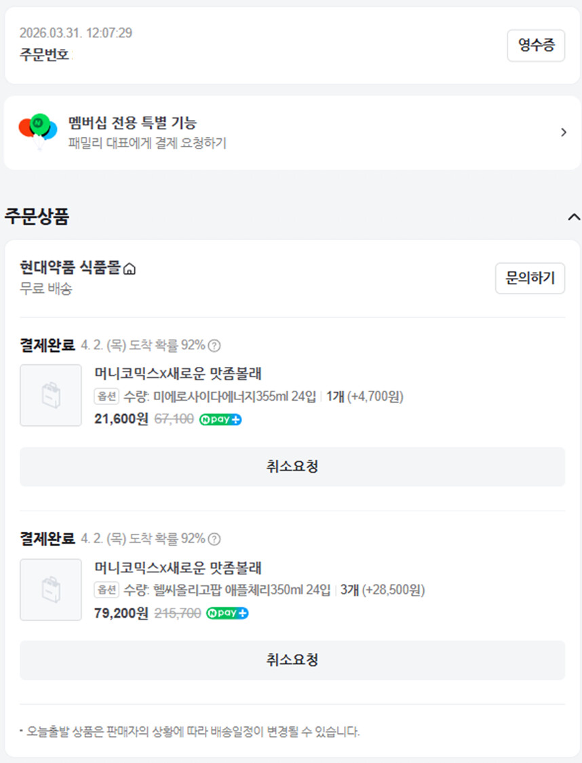
Task: Open the receipt (영수증) button
Action: pos(536,45)
